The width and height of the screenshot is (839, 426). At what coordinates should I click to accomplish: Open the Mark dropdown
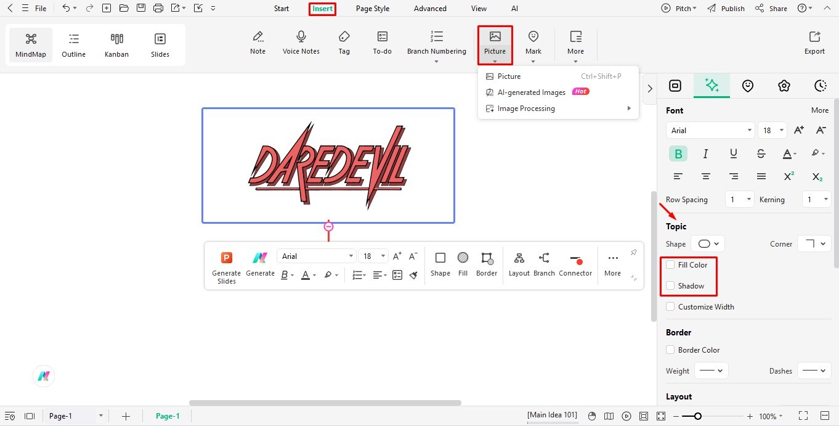click(533, 46)
